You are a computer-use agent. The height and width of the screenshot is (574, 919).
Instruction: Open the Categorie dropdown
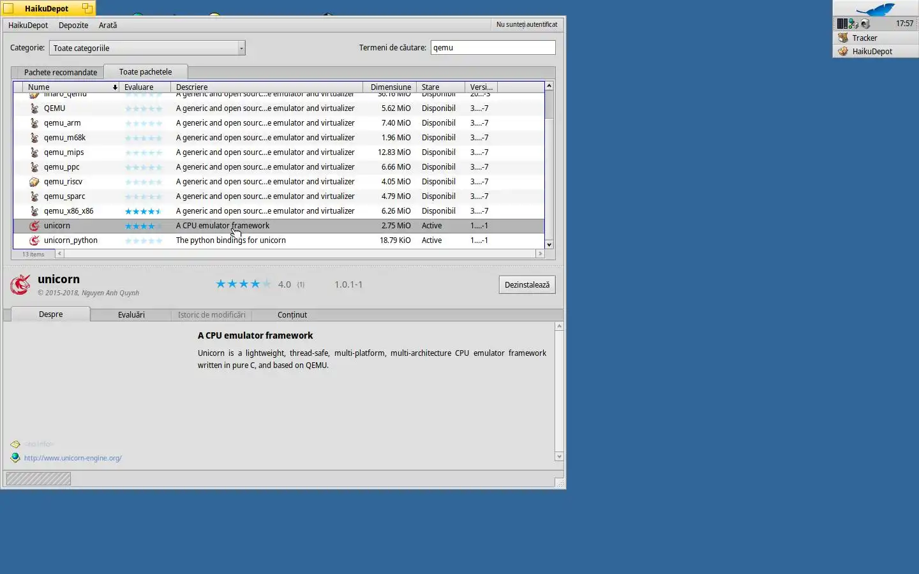pyautogui.click(x=147, y=48)
